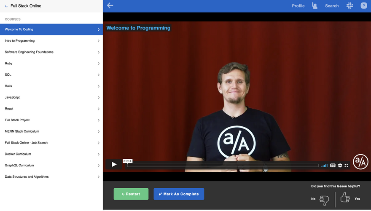Open the Slack icon in the header
The width and height of the screenshot is (371, 211).
(349, 6)
